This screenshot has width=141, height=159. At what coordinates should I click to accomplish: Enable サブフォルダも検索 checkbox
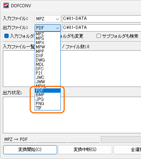point(99,36)
